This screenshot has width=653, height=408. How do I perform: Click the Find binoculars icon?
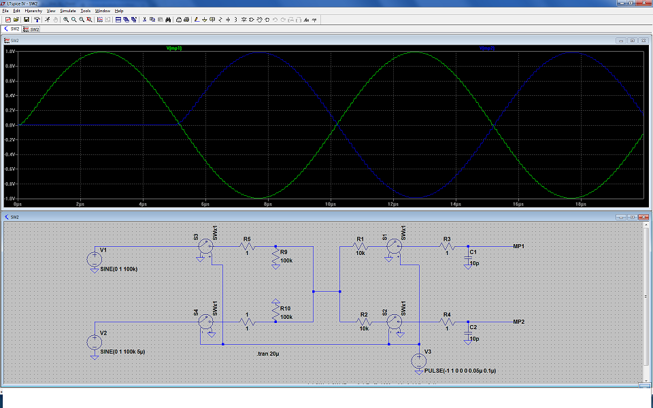[167, 20]
